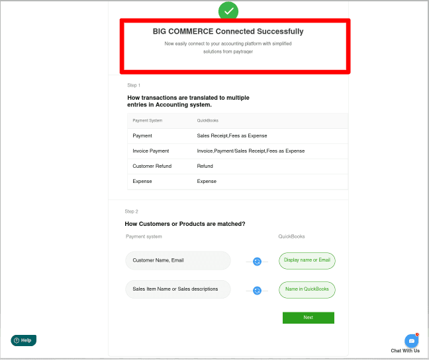This screenshot has height=360, width=429.
Task: Select the Payment row cell
Action: [x=142, y=135]
